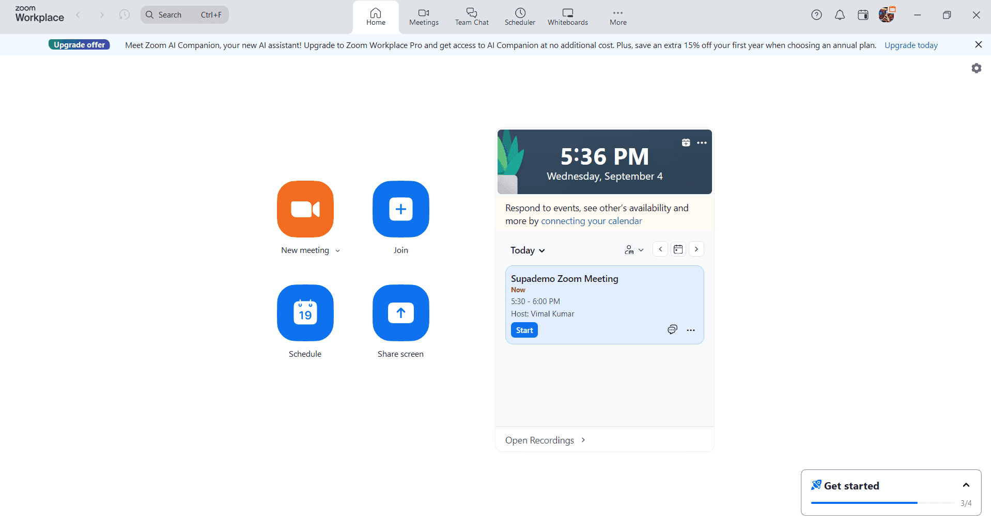This screenshot has height=523, width=991.
Task: Switch to the Meetings tab
Action: pos(423,17)
